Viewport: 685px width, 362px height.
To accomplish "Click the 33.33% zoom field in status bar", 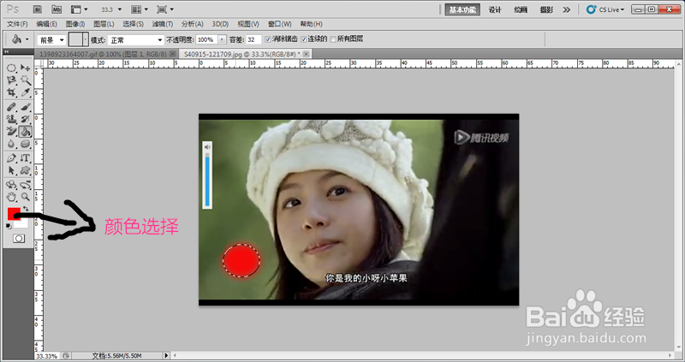I will pyautogui.click(x=47, y=356).
